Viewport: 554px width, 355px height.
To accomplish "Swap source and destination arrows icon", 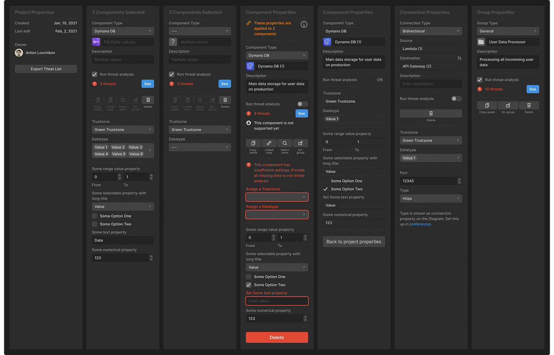I will click(459, 58).
